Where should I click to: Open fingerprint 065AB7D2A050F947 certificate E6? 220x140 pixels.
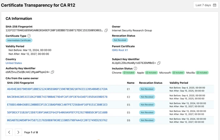pos(57,120)
